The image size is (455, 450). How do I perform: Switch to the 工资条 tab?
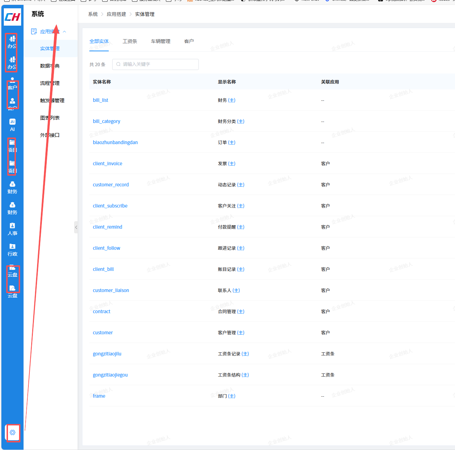[130, 41]
